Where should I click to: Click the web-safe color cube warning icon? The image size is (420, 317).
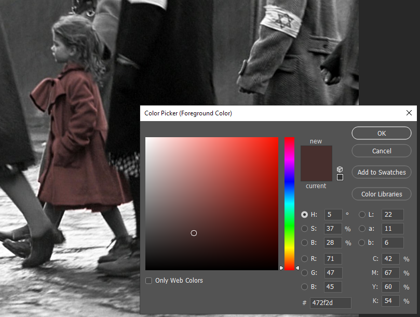click(x=340, y=169)
